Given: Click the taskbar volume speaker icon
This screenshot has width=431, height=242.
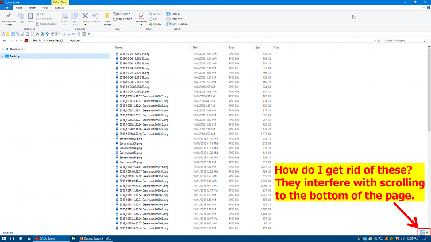Looking at the screenshot, I should pyautogui.click(x=402, y=239).
